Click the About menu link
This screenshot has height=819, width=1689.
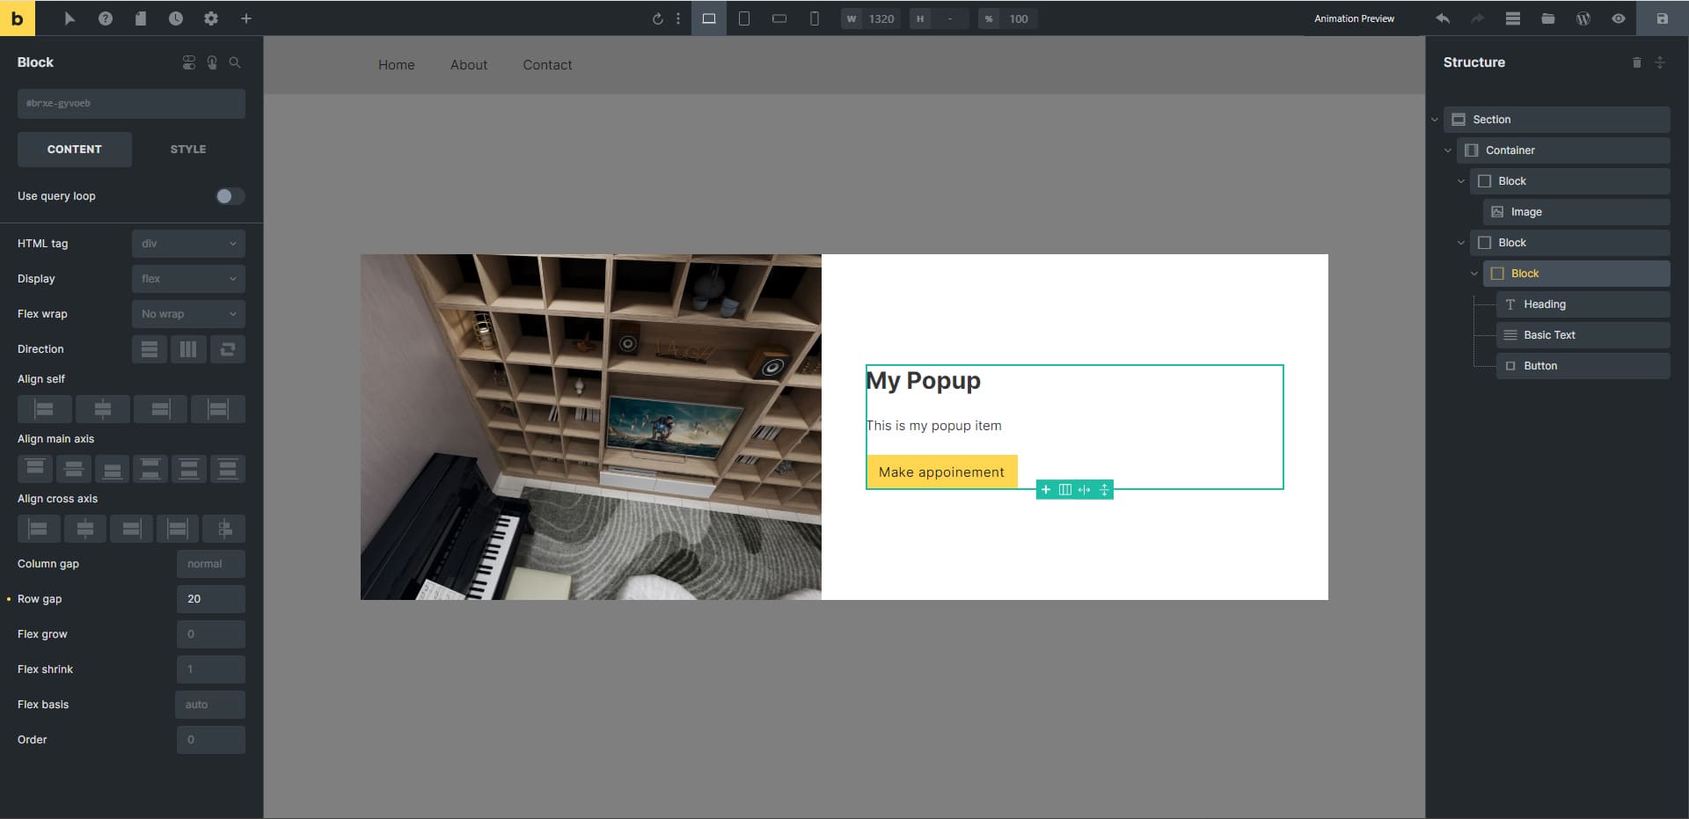pyautogui.click(x=469, y=65)
